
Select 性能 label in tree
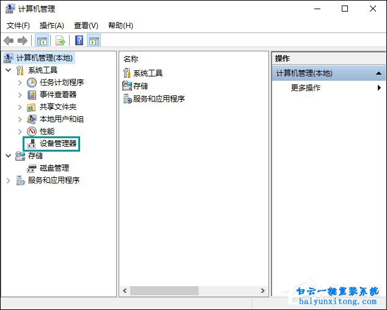pyautogui.click(x=47, y=131)
